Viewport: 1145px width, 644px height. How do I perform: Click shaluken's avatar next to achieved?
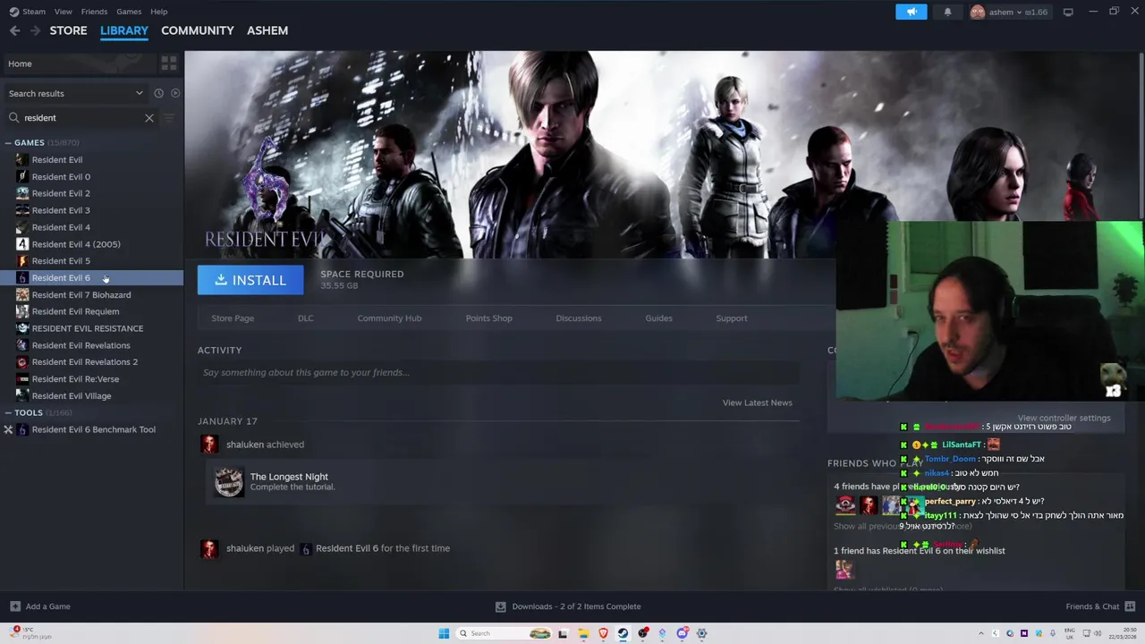point(209,445)
